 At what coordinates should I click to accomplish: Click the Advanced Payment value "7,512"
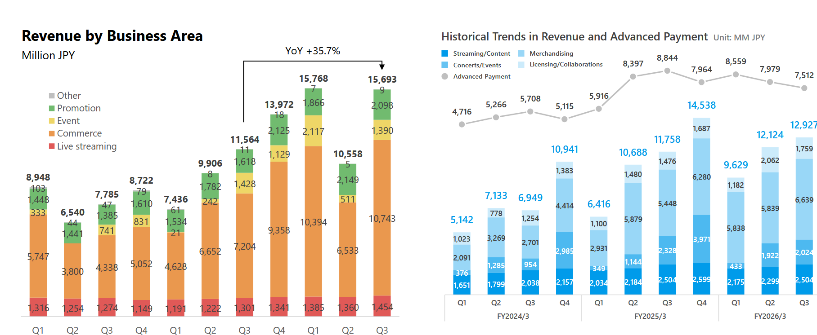(x=804, y=75)
